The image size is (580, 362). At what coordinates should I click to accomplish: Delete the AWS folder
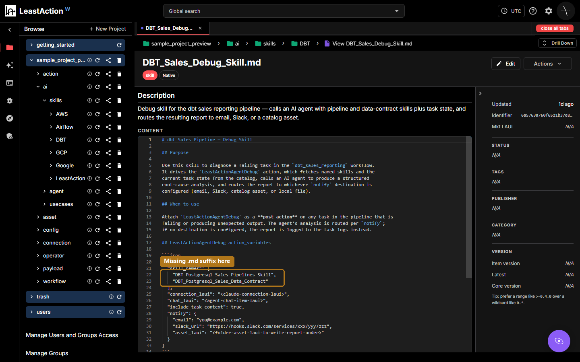pyautogui.click(x=119, y=114)
